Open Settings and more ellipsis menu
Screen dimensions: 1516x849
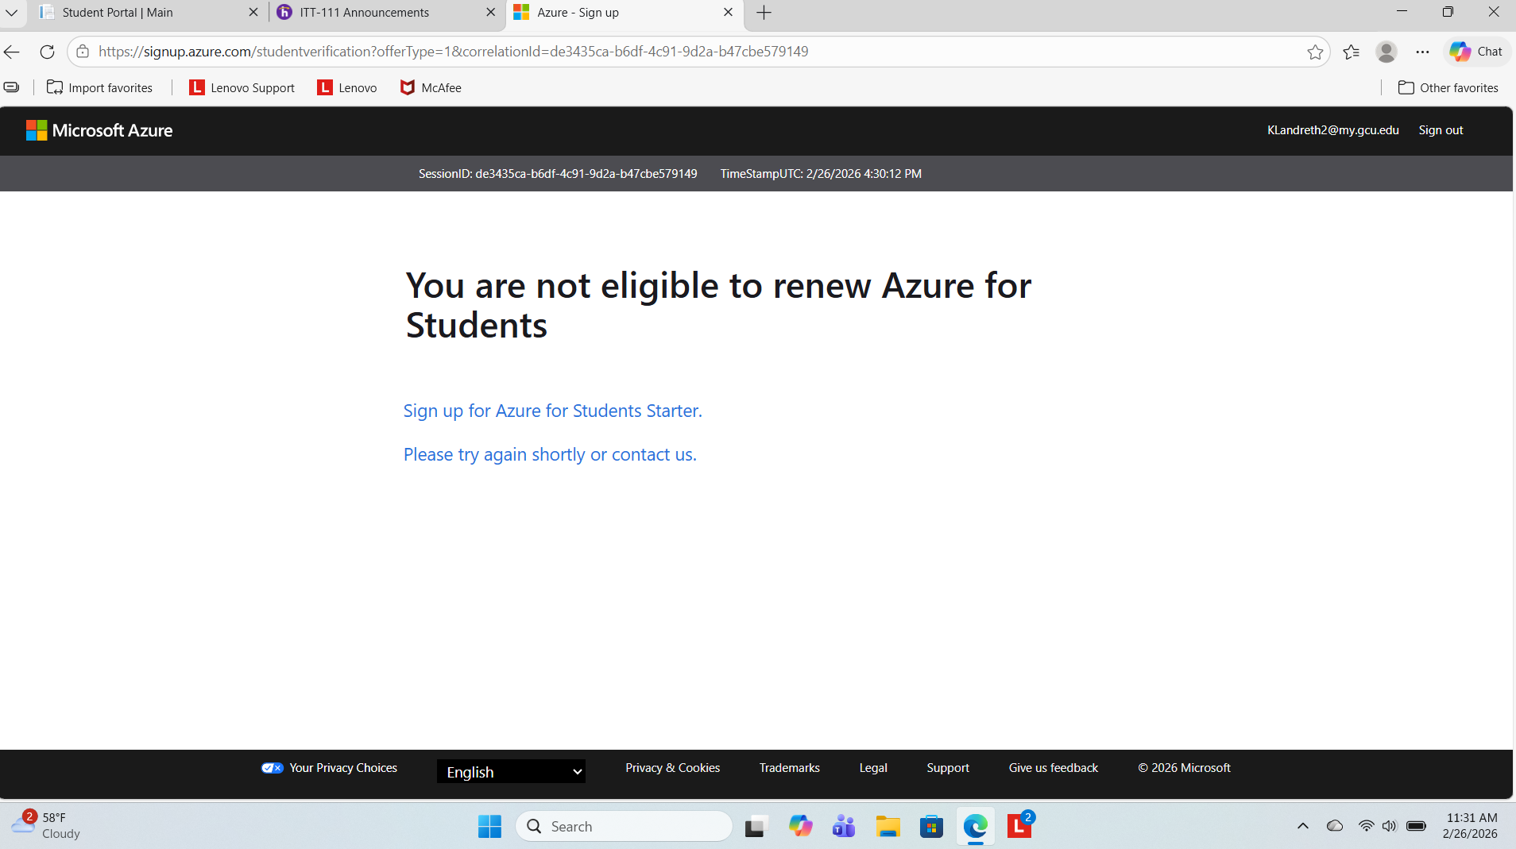[1422, 52]
